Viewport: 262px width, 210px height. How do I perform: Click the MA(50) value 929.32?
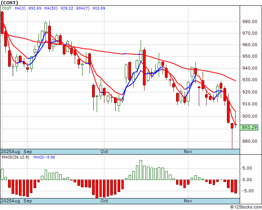tap(67, 8)
